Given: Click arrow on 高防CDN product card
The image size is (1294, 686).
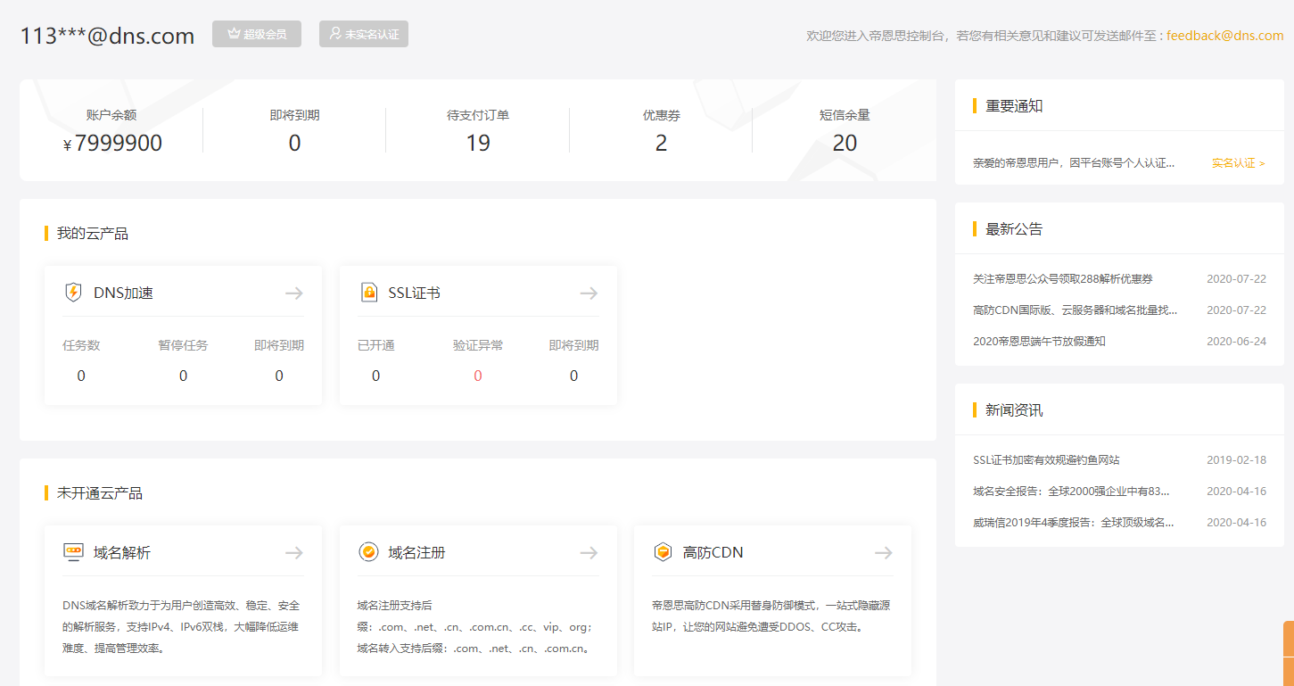Looking at the screenshot, I should tap(883, 553).
